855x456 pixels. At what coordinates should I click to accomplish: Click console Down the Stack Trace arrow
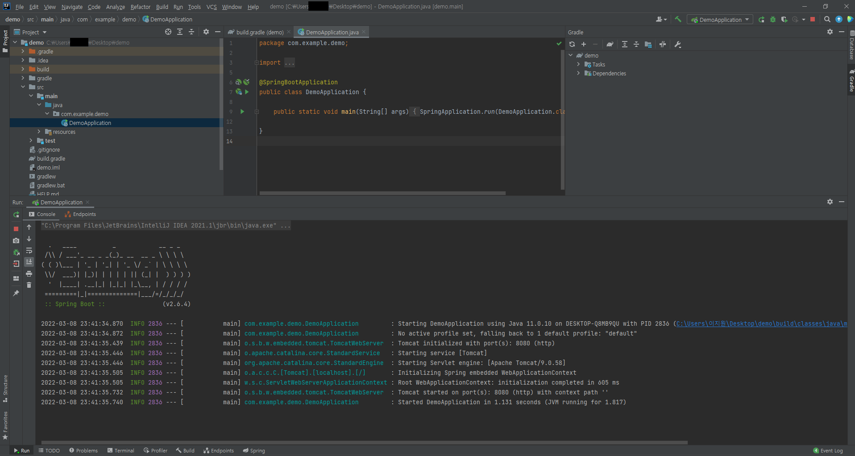[x=29, y=239]
